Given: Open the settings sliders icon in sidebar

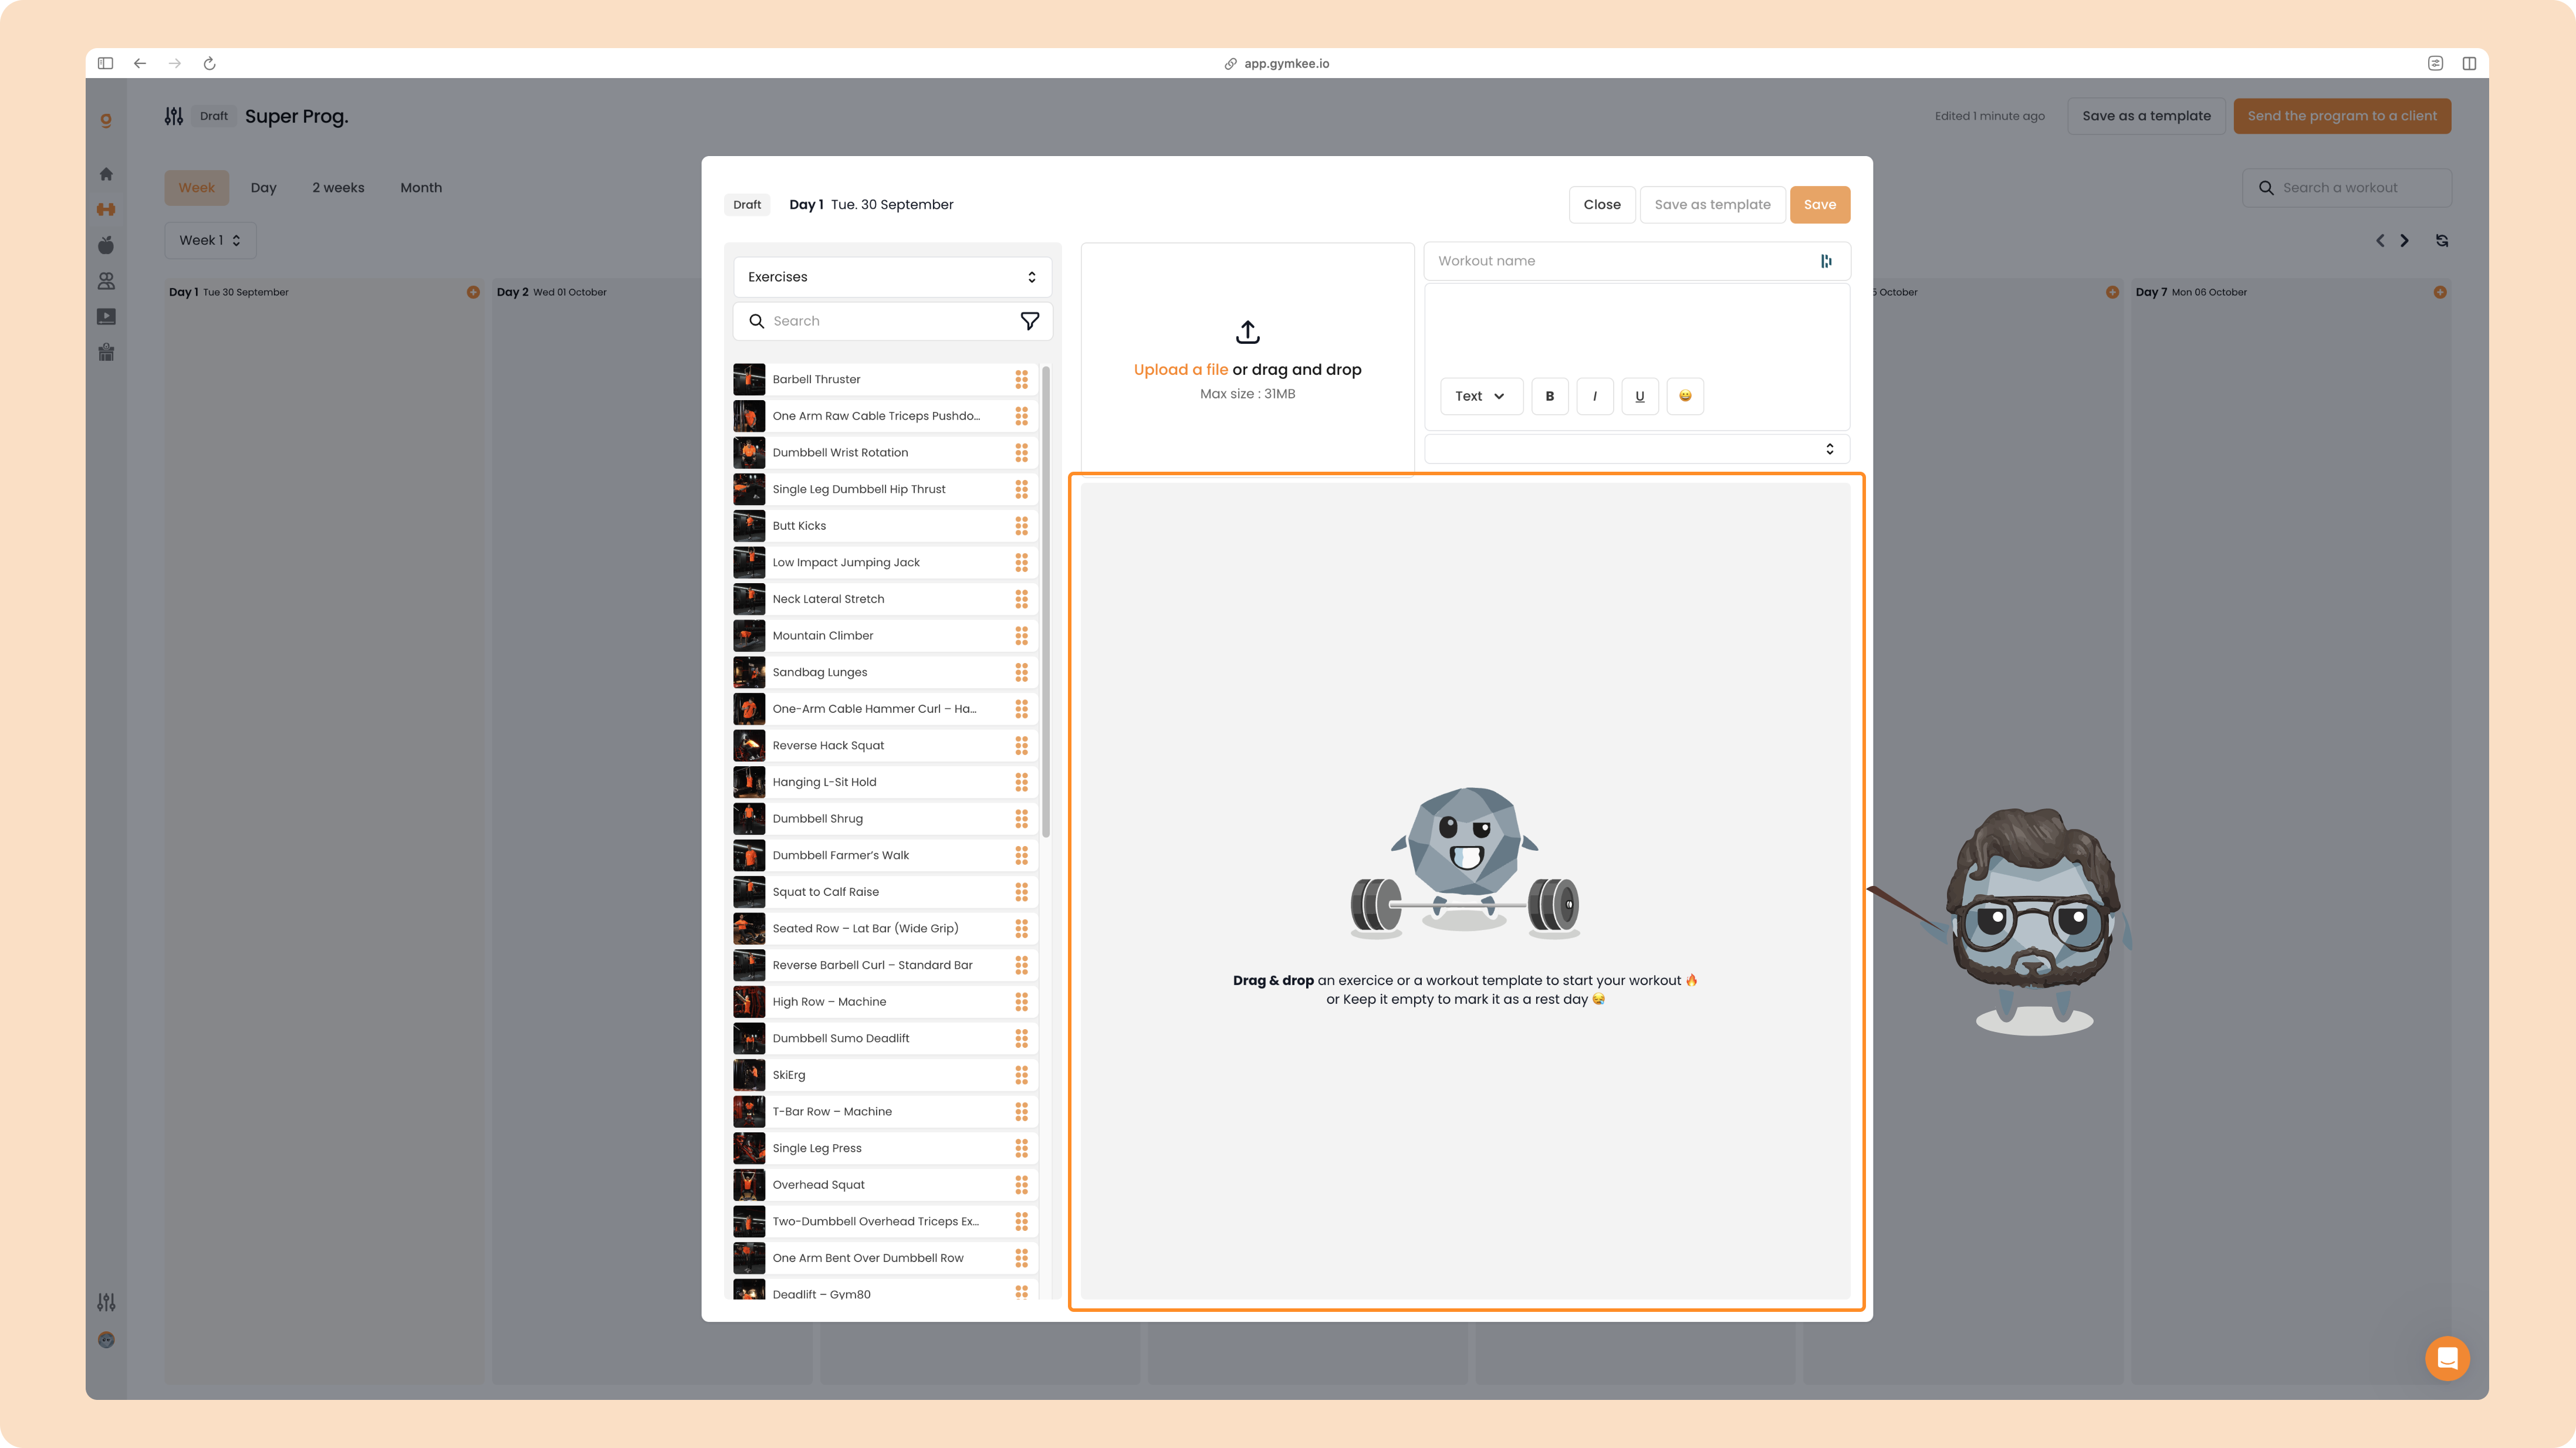Looking at the screenshot, I should pos(106,1302).
